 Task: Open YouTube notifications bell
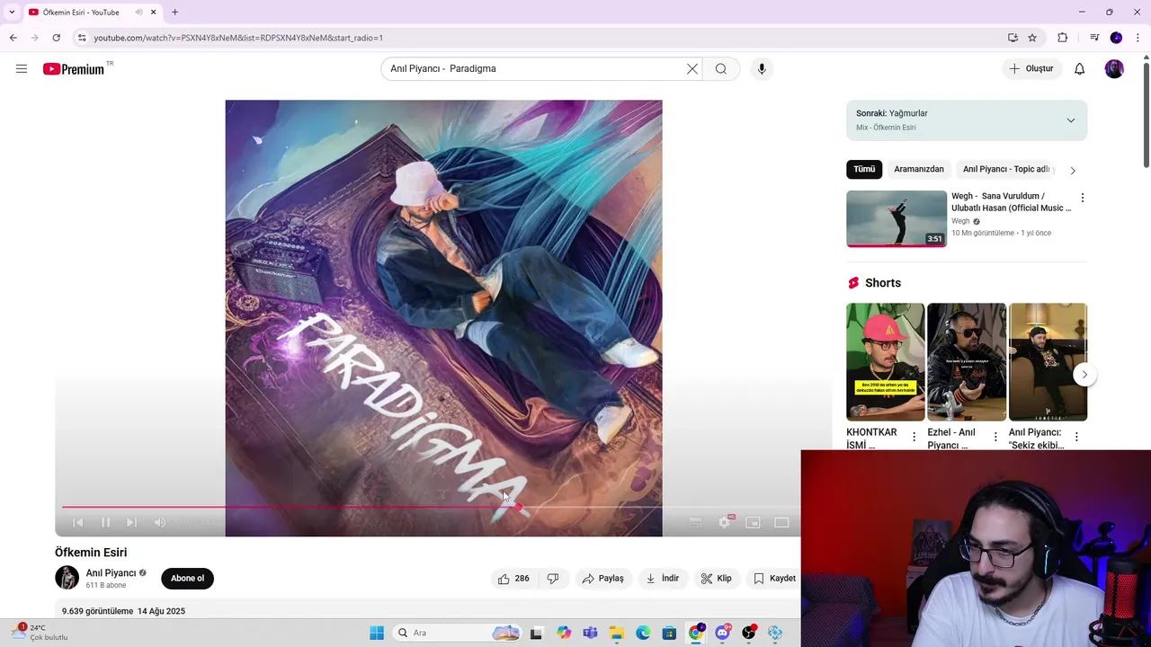(1080, 69)
